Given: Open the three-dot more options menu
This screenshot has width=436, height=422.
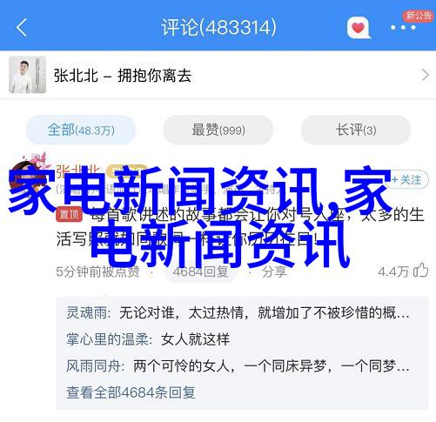Looking at the screenshot, I should (403, 28).
